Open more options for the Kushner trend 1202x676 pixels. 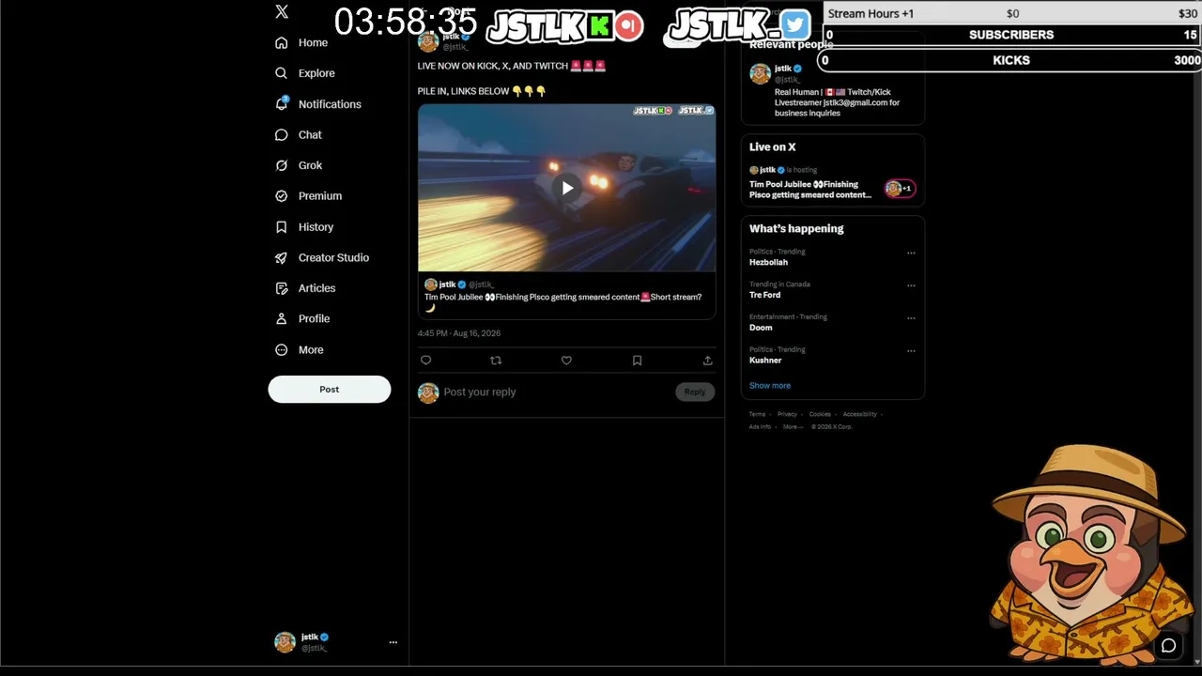tap(911, 352)
